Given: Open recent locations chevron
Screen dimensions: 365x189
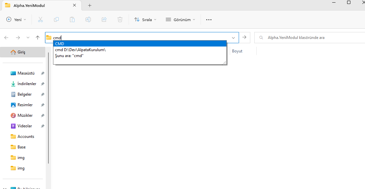Looking at the screenshot, I should (28, 38).
